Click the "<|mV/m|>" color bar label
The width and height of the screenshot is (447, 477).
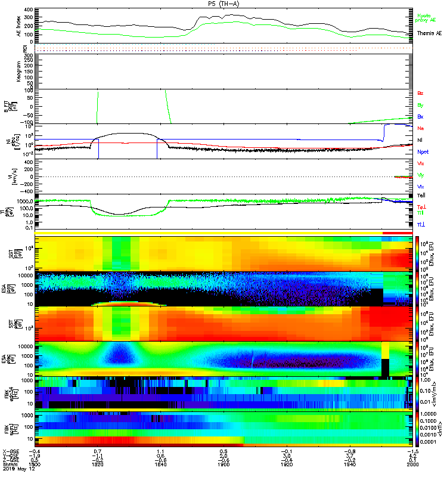(x=435, y=394)
